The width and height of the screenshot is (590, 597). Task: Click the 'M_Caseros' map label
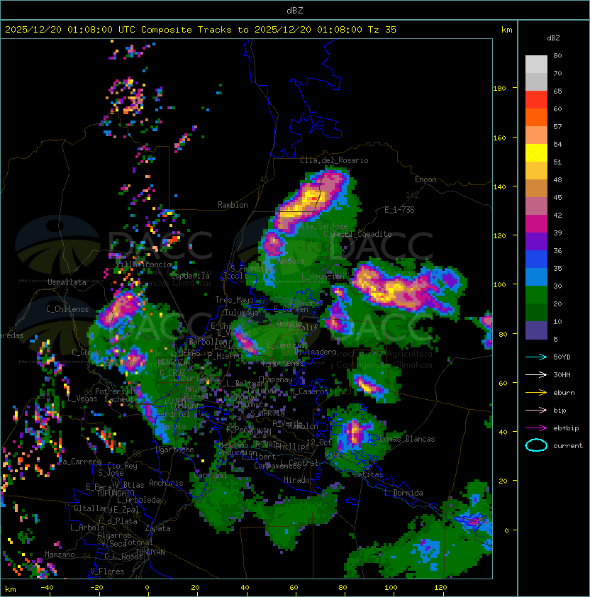tap(309, 391)
